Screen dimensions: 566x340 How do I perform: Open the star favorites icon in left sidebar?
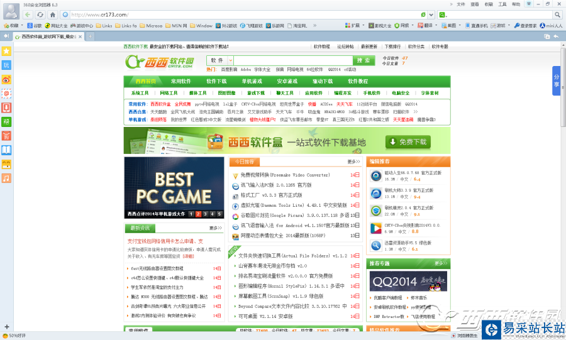click(x=6, y=51)
